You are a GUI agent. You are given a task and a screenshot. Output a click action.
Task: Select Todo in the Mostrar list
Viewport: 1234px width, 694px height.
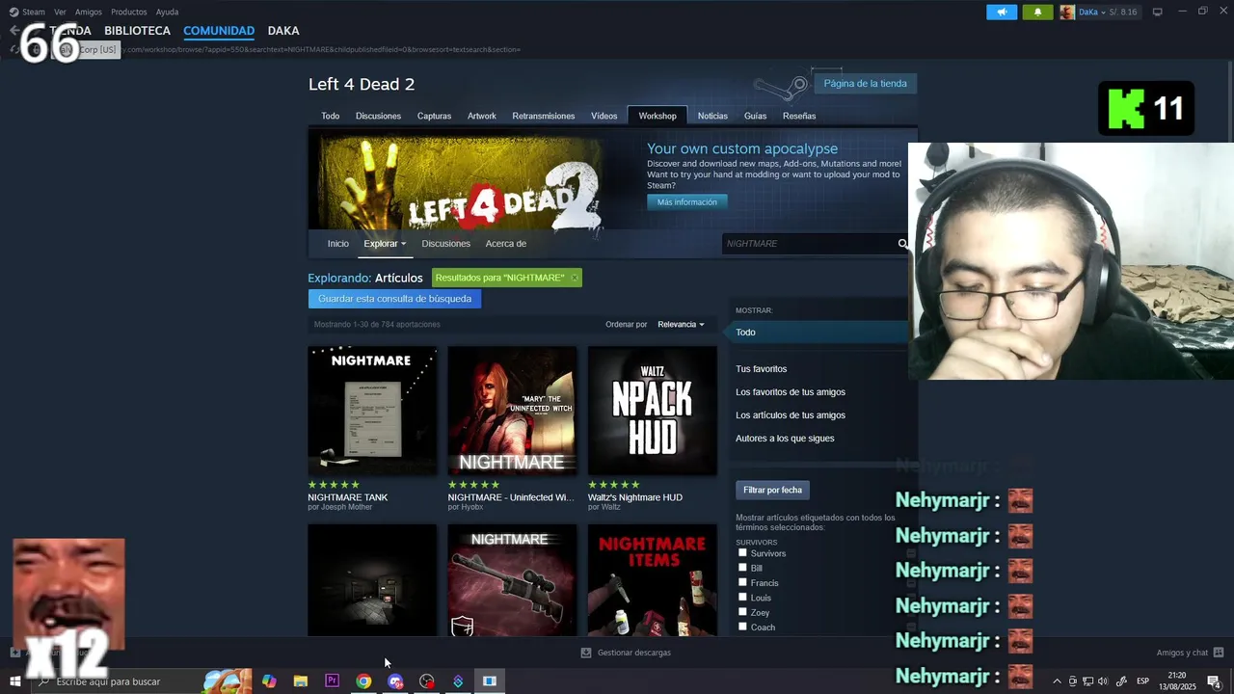[818, 333]
